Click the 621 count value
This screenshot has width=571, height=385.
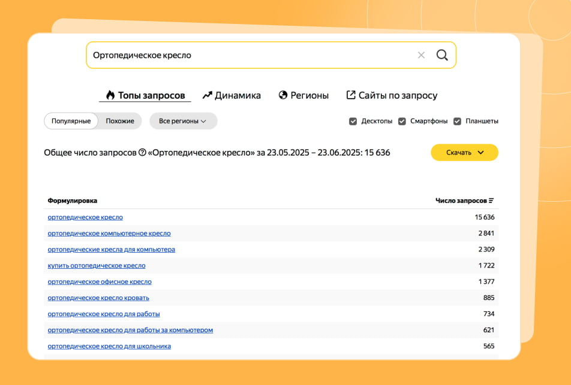[489, 330]
